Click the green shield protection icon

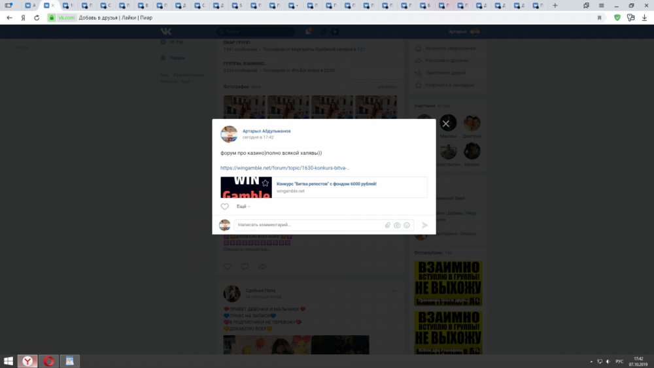coord(617,18)
